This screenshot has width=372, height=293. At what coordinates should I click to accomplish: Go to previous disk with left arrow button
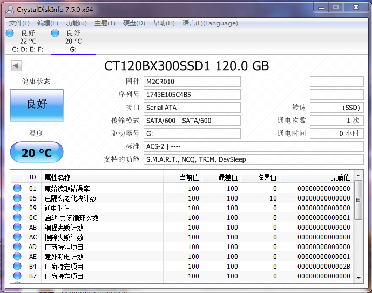16,65
